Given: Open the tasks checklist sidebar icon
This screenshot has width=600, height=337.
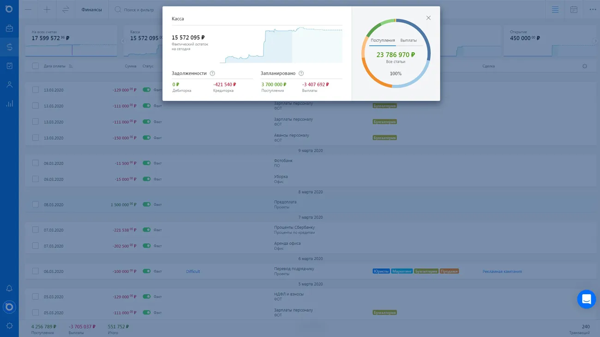Looking at the screenshot, I should click(9, 66).
